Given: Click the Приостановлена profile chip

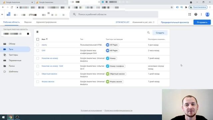Looking at the screenshot, I should (198, 7).
